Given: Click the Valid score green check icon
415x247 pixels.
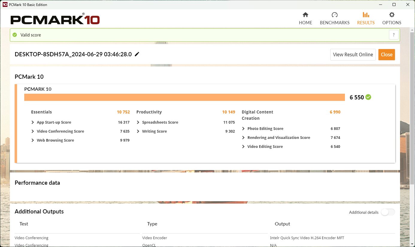Looking at the screenshot, I should point(15,35).
